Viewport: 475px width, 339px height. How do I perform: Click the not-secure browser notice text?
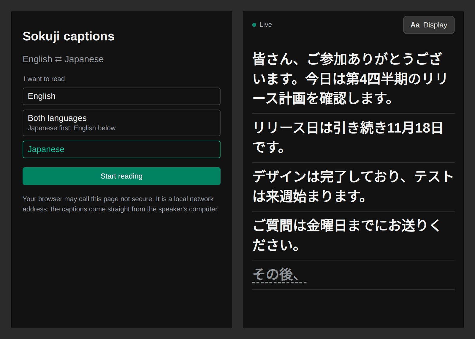tap(121, 204)
